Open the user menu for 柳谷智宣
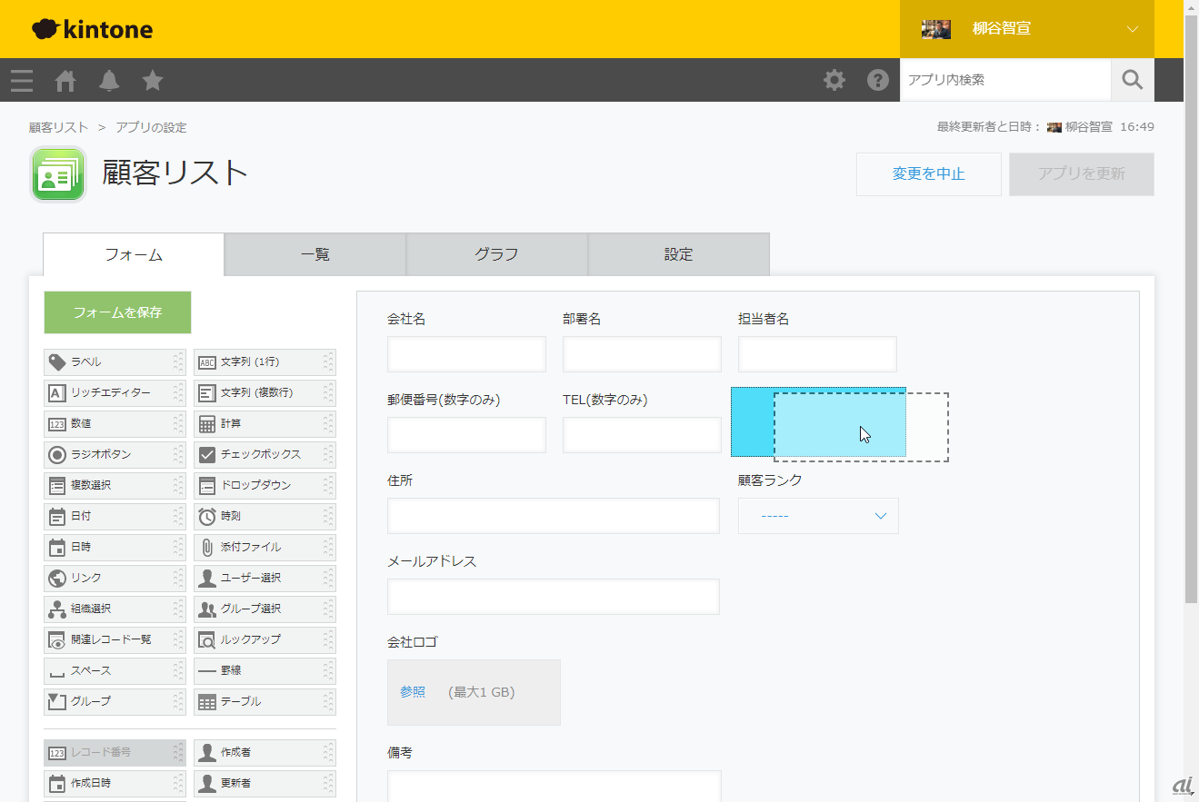This screenshot has height=802, width=1199. click(x=1026, y=29)
